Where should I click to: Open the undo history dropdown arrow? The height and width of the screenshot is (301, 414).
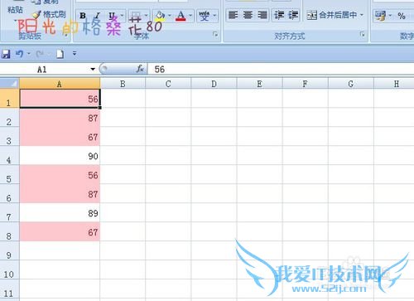point(29,54)
